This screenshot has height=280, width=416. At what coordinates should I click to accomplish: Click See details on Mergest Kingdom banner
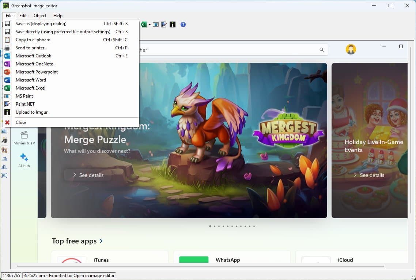point(87,175)
